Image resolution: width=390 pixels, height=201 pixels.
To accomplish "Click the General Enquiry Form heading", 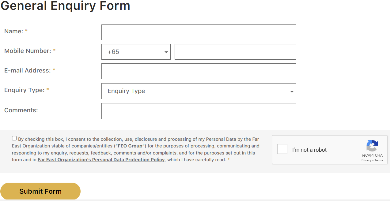I will (66, 6).
